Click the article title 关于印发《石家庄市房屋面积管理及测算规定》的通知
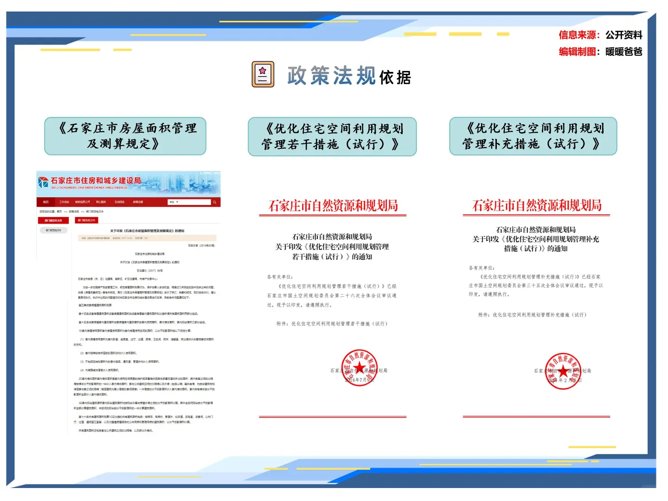Image resolution: width=668 pixels, height=501 pixels. click(x=147, y=231)
